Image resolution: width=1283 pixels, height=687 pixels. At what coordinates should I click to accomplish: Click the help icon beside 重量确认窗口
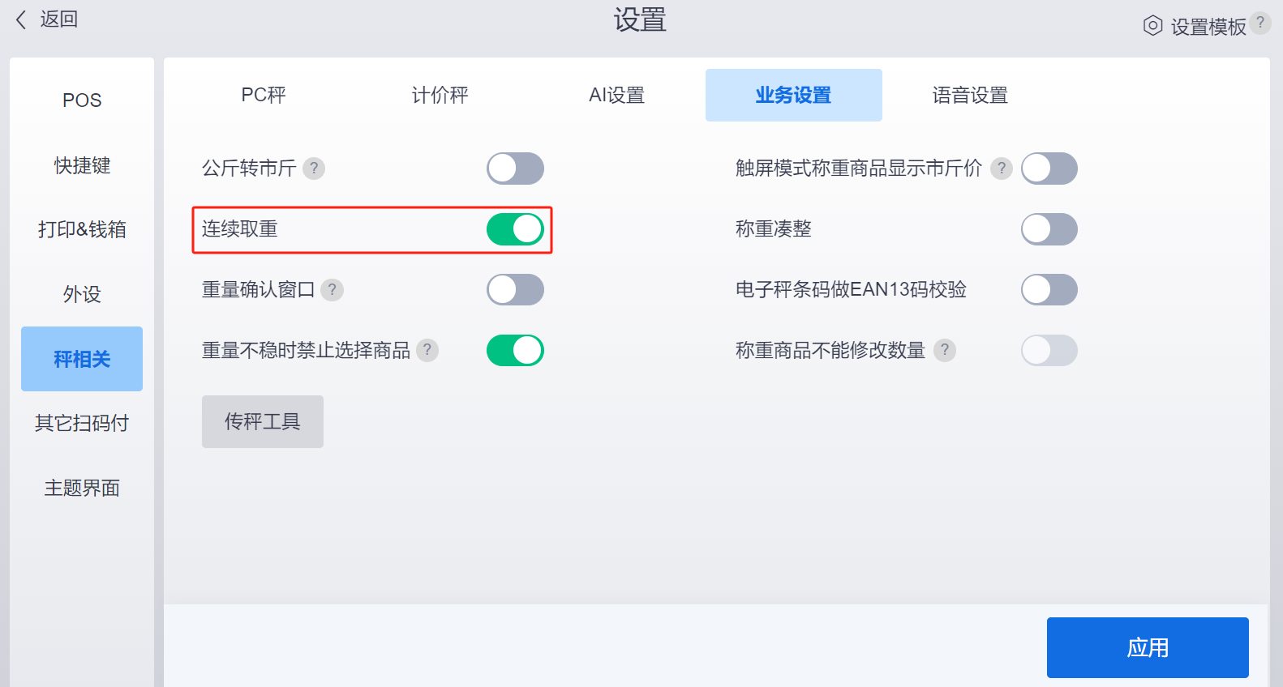point(332,290)
